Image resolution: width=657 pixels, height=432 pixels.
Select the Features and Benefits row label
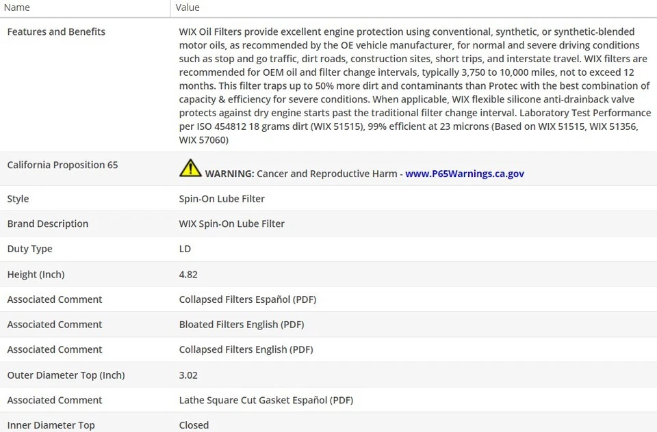click(56, 31)
